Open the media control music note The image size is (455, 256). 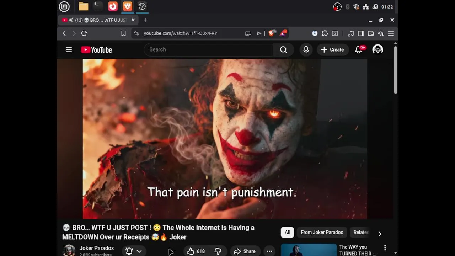click(x=351, y=33)
